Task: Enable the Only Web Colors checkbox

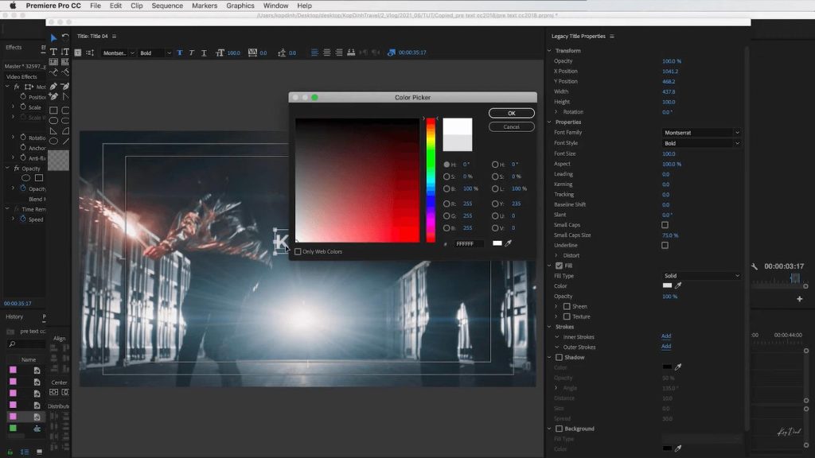Action: coord(298,252)
